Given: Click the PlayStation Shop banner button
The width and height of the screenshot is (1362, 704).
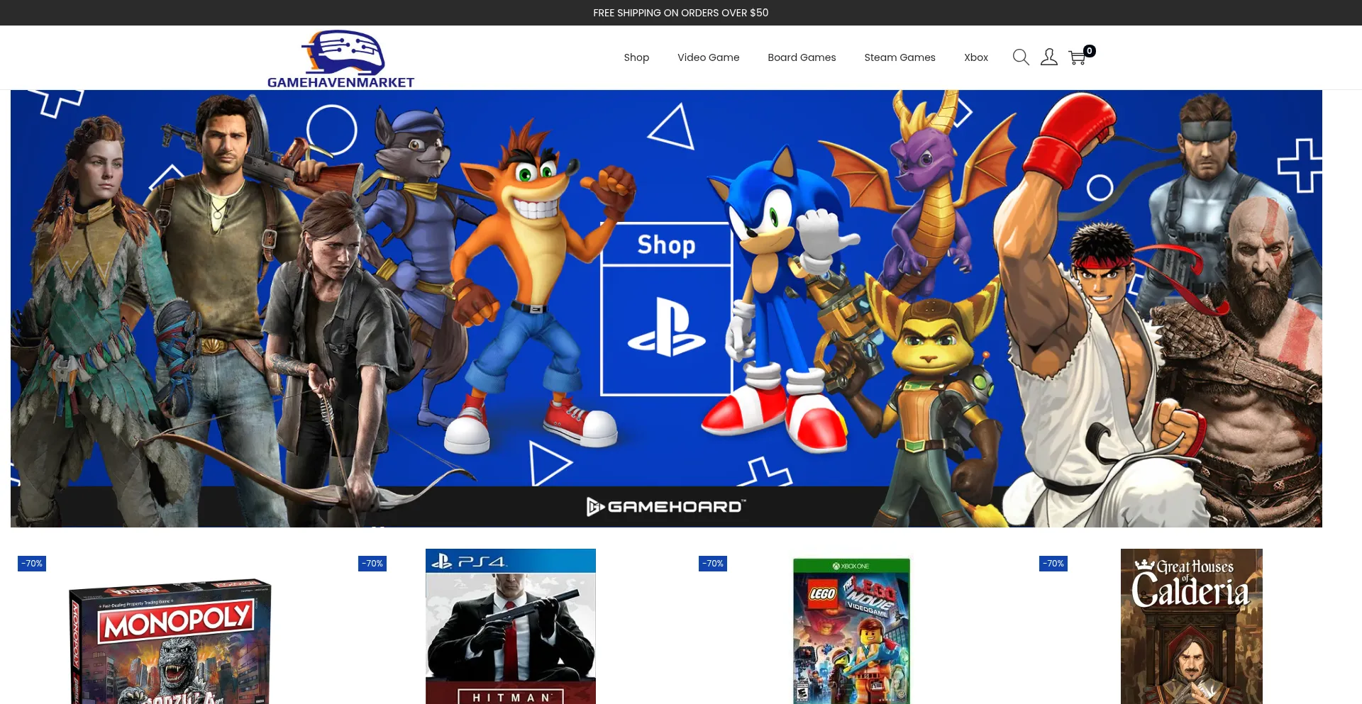Looking at the screenshot, I should point(666,310).
